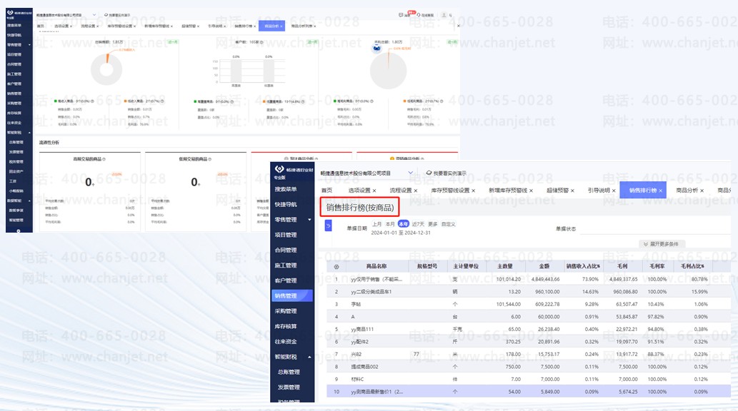Image resolution: width=738 pixels, height=411 pixels.
Task: Open the table column settings gear icon
Action: (x=336, y=267)
